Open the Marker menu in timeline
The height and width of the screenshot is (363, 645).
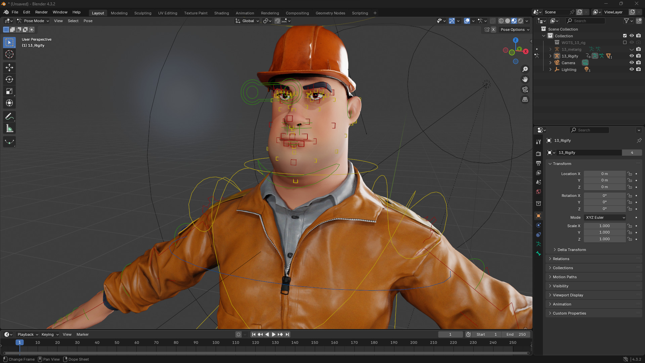pos(83,334)
